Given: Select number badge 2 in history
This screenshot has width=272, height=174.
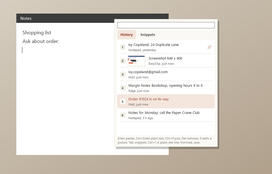Looking at the screenshot, I should 123,61.
